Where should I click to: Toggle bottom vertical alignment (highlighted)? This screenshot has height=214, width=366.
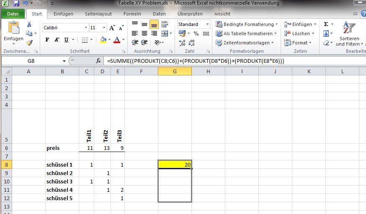(154, 24)
